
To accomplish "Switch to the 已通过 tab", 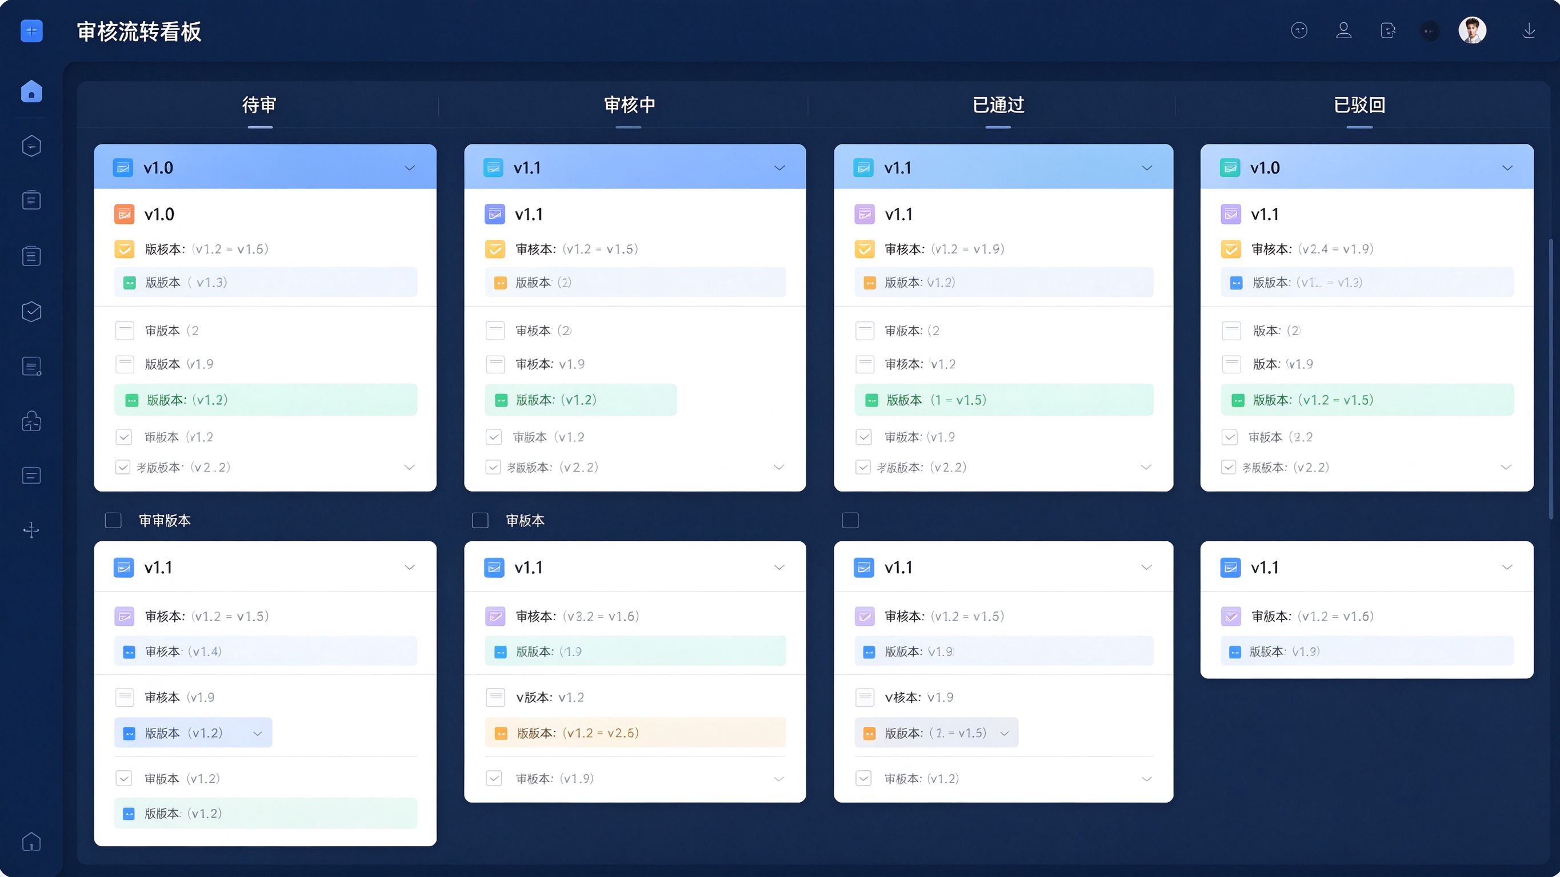I will pyautogui.click(x=998, y=105).
